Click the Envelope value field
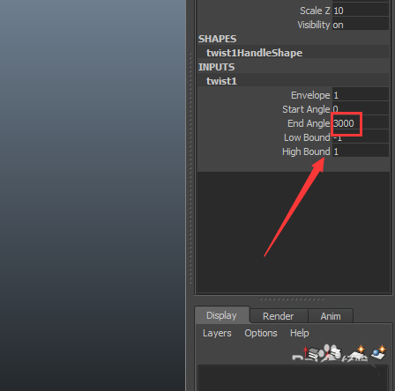This screenshot has width=395, height=391. pos(361,95)
